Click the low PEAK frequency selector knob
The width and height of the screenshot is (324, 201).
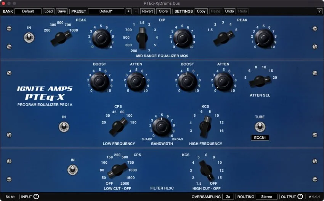click(x=61, y=38)
